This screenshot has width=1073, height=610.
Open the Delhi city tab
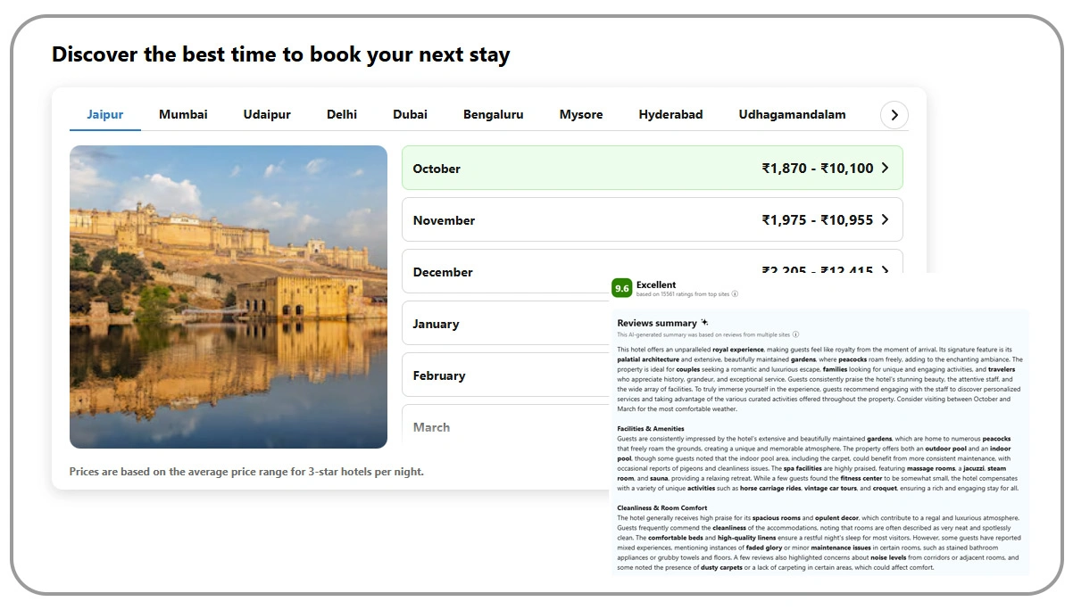click(x=342, y=114)
